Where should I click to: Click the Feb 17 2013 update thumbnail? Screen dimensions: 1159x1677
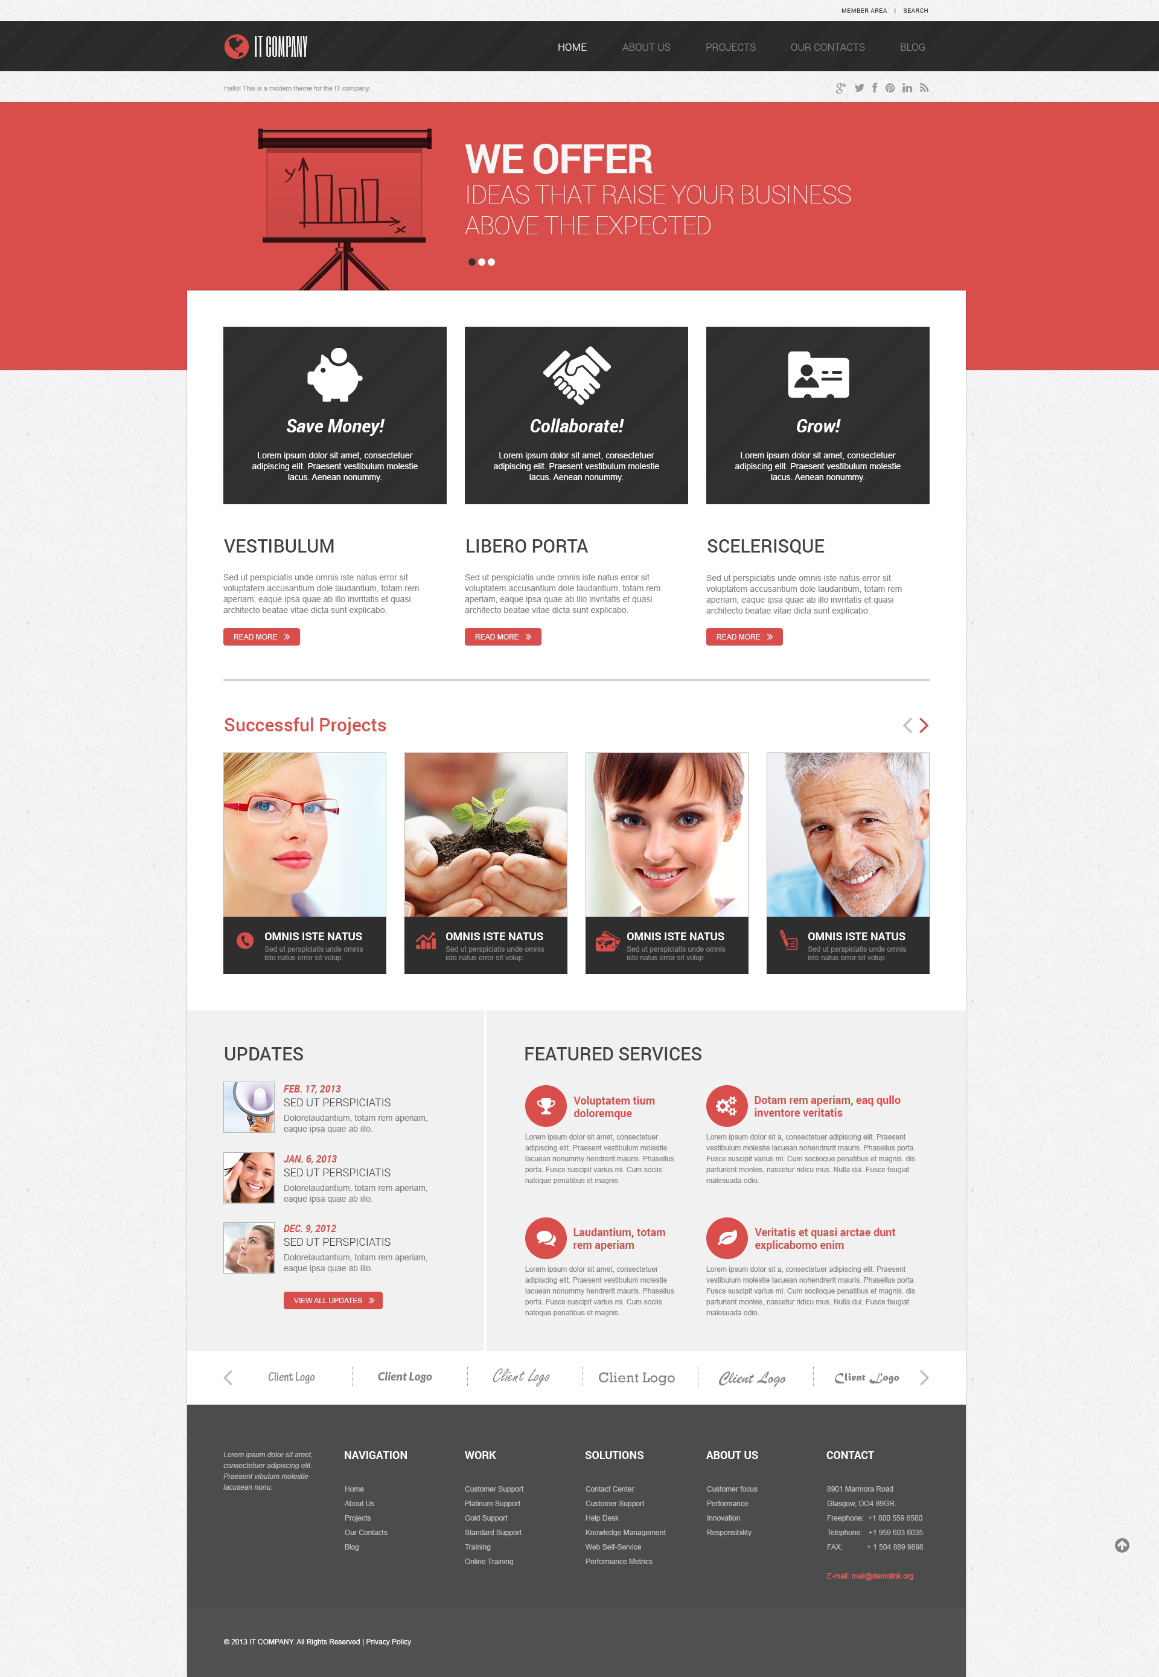point(251,1106)
